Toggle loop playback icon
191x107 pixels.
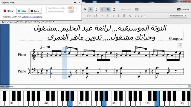[x=96, y=9]
